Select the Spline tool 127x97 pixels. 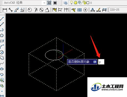click(x=2, y=64)
